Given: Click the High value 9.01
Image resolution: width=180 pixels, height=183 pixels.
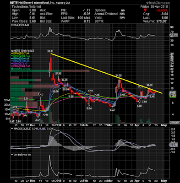Looking at the screenshot, I should pos(33,14).
